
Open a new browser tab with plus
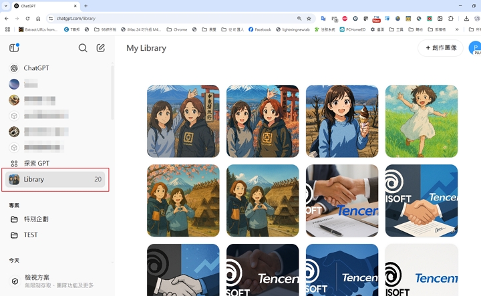(86, 6)
